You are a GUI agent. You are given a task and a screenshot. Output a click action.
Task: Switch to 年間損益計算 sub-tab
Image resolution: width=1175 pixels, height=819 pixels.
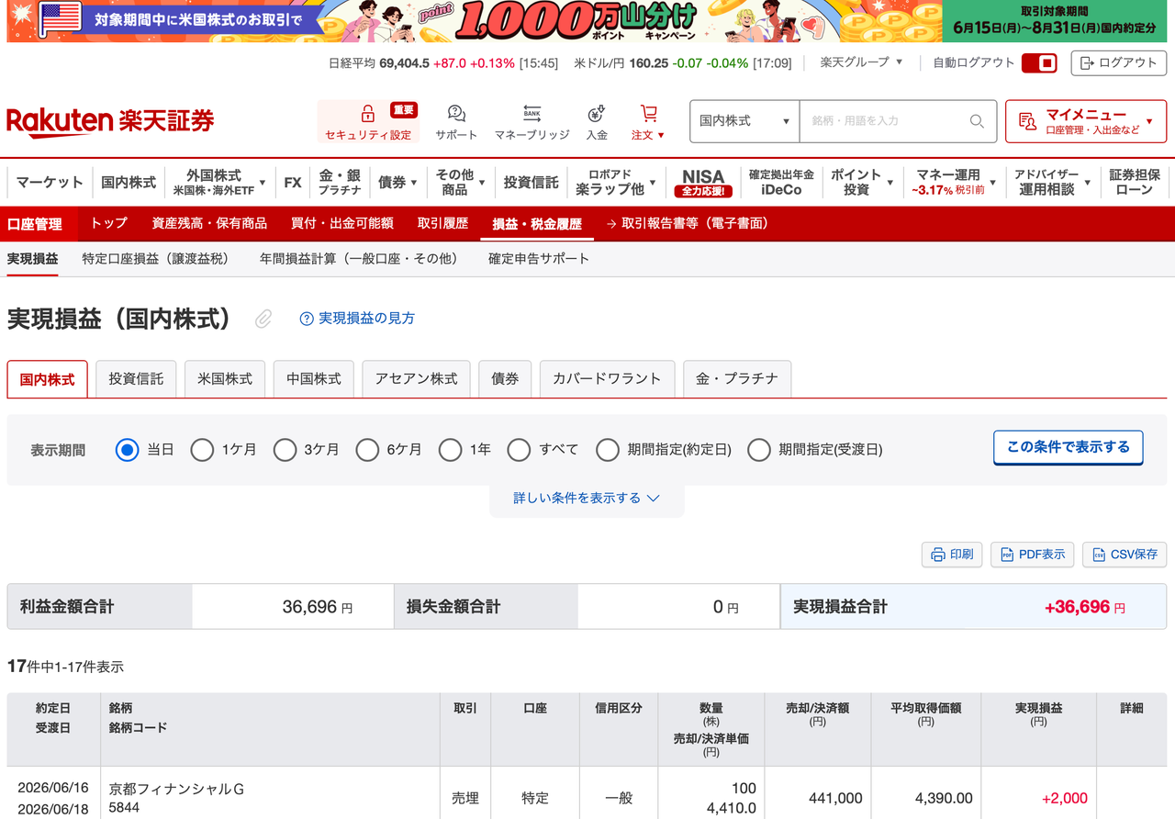click(x=358, y=259)
